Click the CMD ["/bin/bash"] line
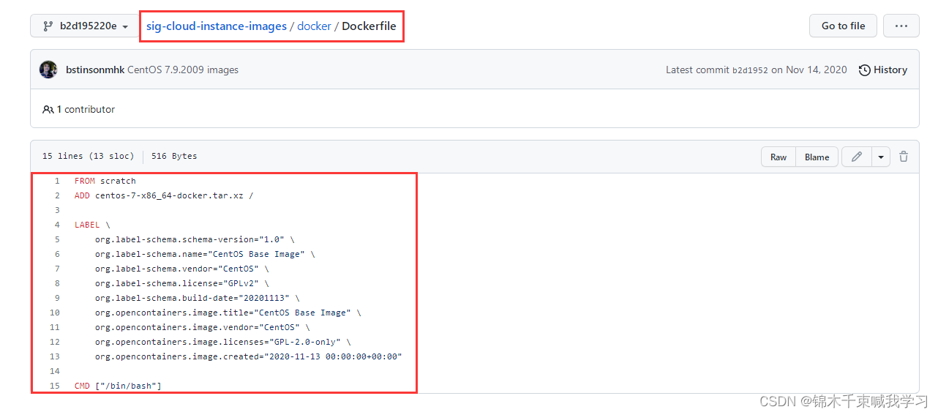The height and width of the screenshot is (415, 938). click(x=118, y=386)
